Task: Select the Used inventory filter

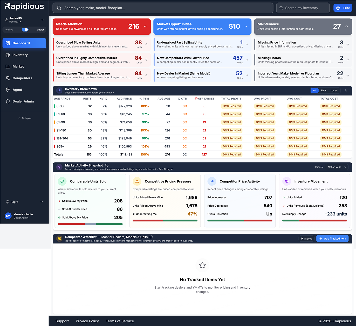Action: coord(334,91)
